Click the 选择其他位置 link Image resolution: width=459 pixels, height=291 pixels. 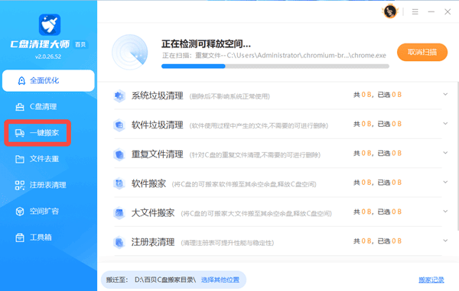(x=220, y=280)
